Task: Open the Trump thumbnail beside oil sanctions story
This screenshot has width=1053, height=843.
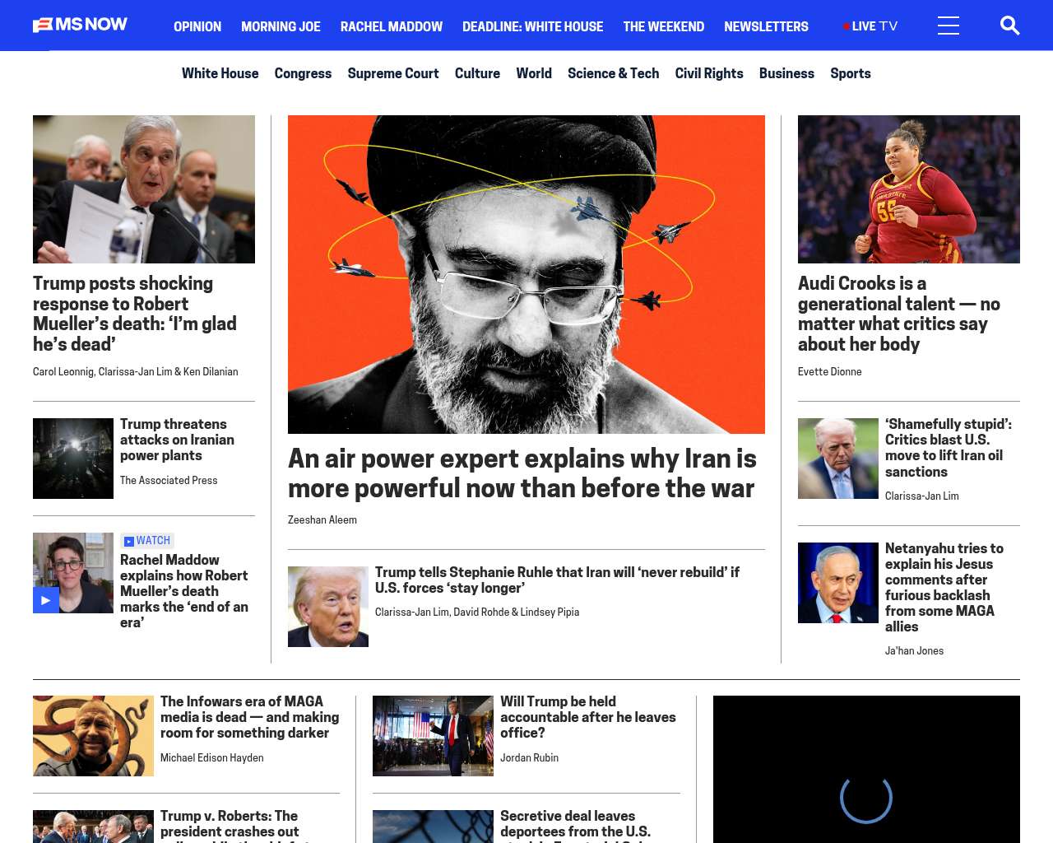Action: 838,459
